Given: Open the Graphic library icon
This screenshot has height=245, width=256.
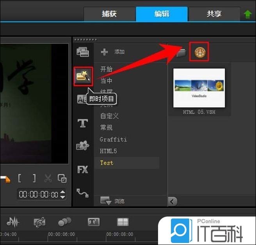Looking at the screenshot, I should [83, 145].
